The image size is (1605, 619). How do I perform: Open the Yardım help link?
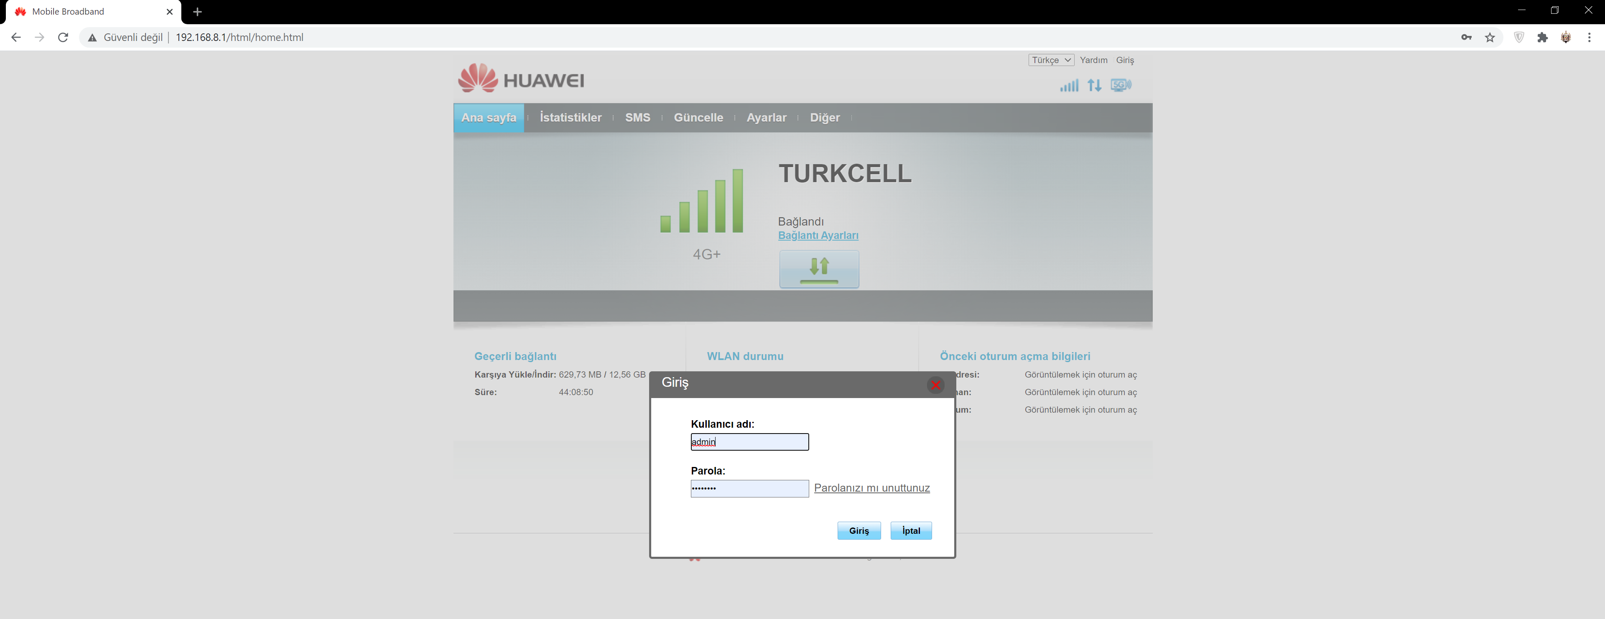tap(1093, 60)
